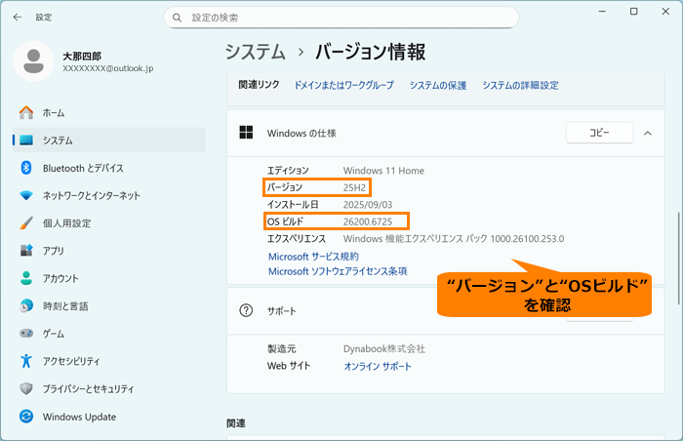Viewport: 683px width, 441px height.
Task: Go to 時刻と言語
Action: point(109,306)
